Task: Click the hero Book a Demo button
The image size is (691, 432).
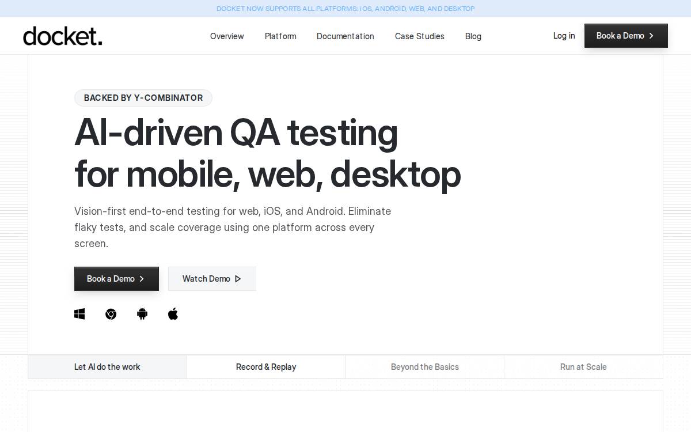Action: (x=116, y=279)
